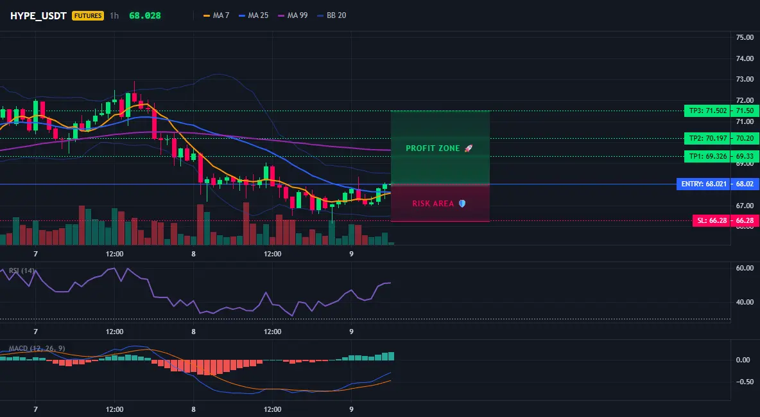Click the 75.00 price axis value
Screen dimensions: 760x417
pos(745,37)
